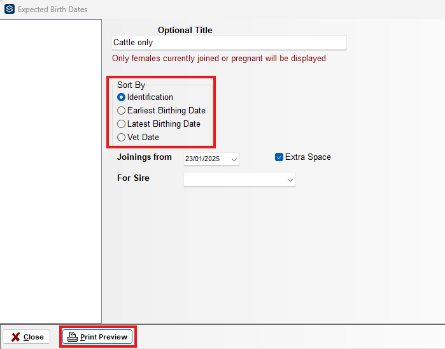Click the empty left side panel
This screenshot has width=445, height=349.
[x=50, y=171]
